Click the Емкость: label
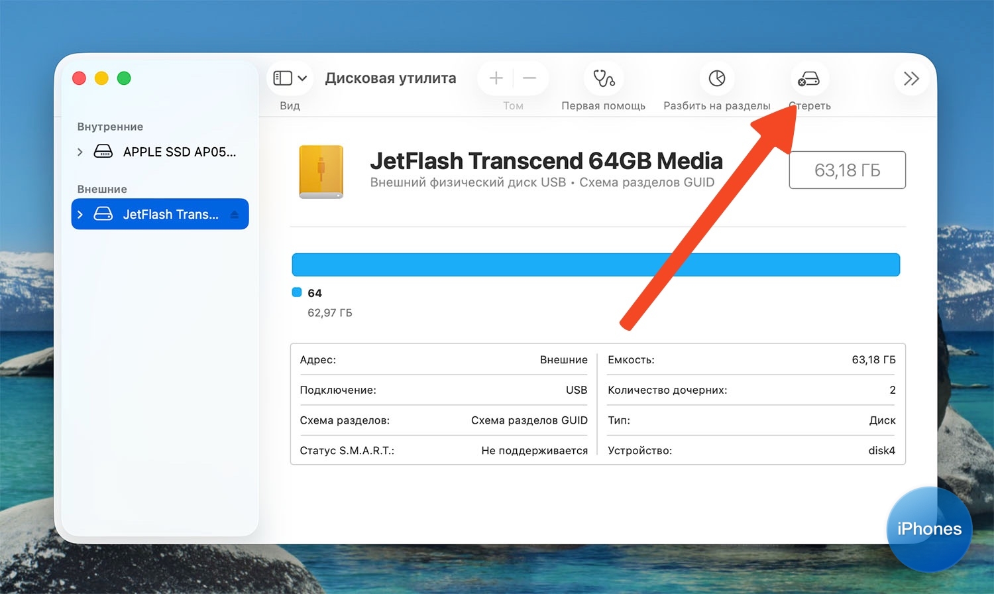This screenshot has height=594, width=994. coord(631,360)
